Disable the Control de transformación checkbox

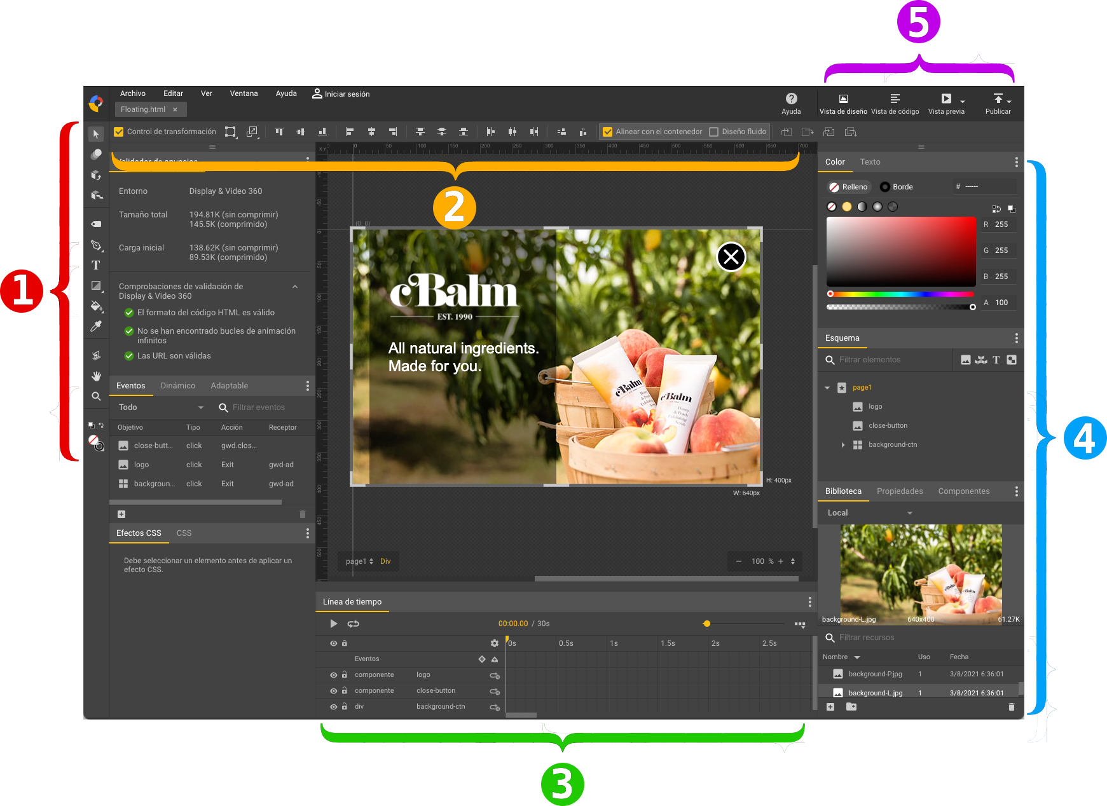(x=118, y=132)
